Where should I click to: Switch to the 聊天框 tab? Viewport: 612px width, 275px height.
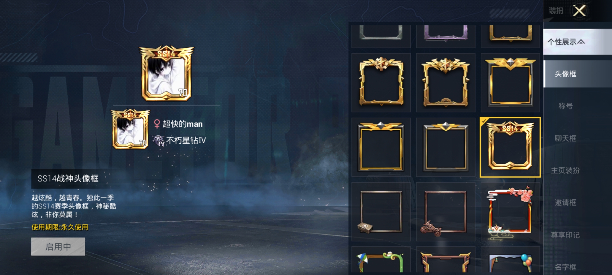tap(566, 138)
